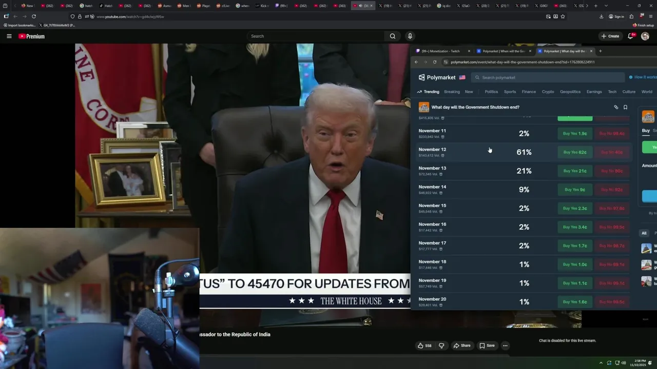Buy Yes 62¢ for November 12

point(575,152)
